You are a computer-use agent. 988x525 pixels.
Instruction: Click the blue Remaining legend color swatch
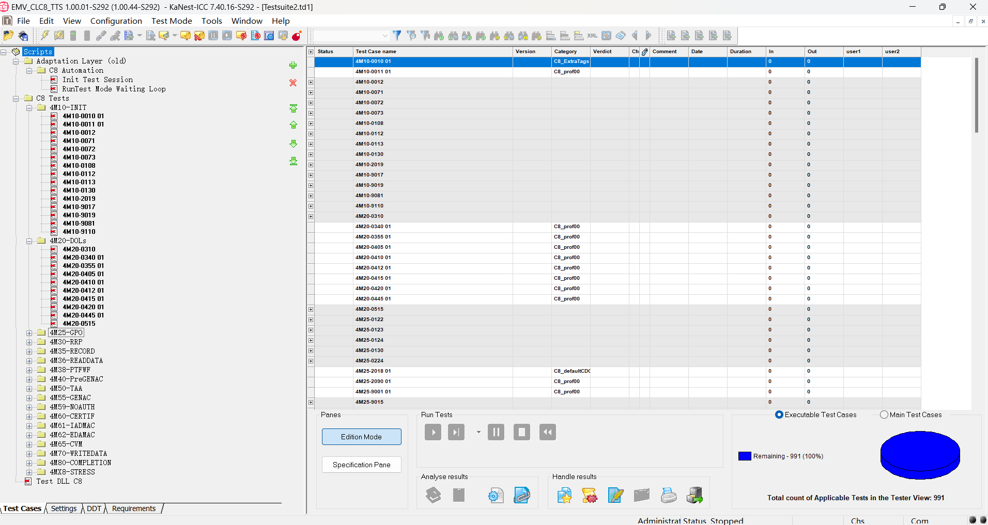click(745, 456)
